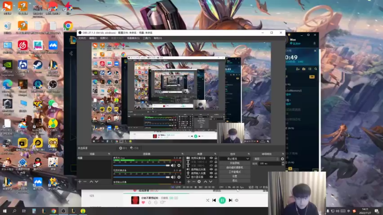
Task: Adjust the first mixer track volume slider
Action: click(141, 165)
